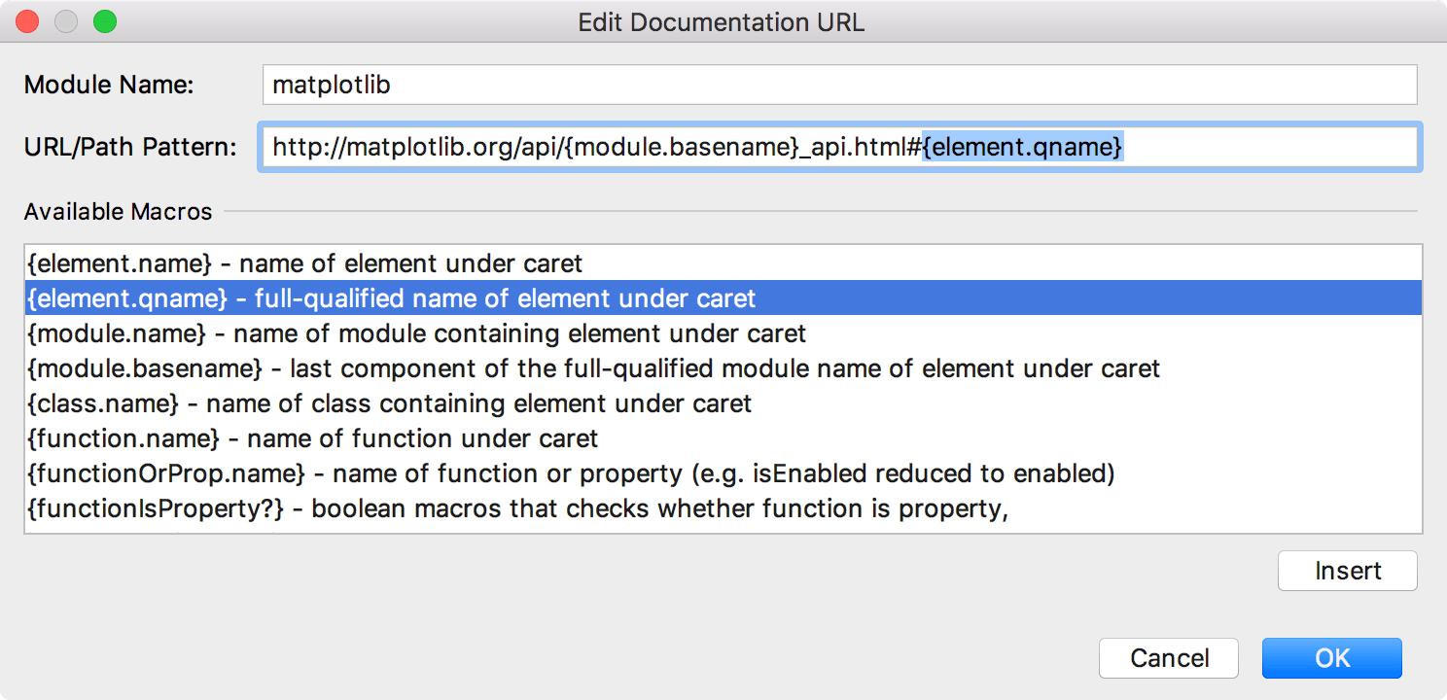Click inside the Module Name field
Screen dimensions: 1447x700
click(681, 85)
